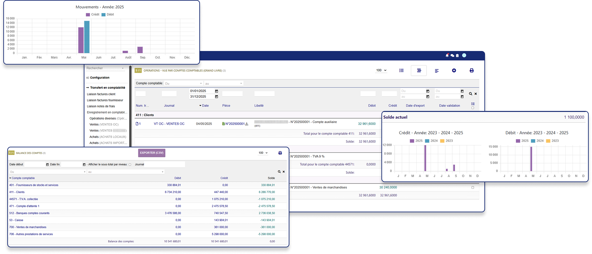This screenshot has width=592, height=254.
Task: Download attachment of piece N°202500001
Action: tap(247, 124)
